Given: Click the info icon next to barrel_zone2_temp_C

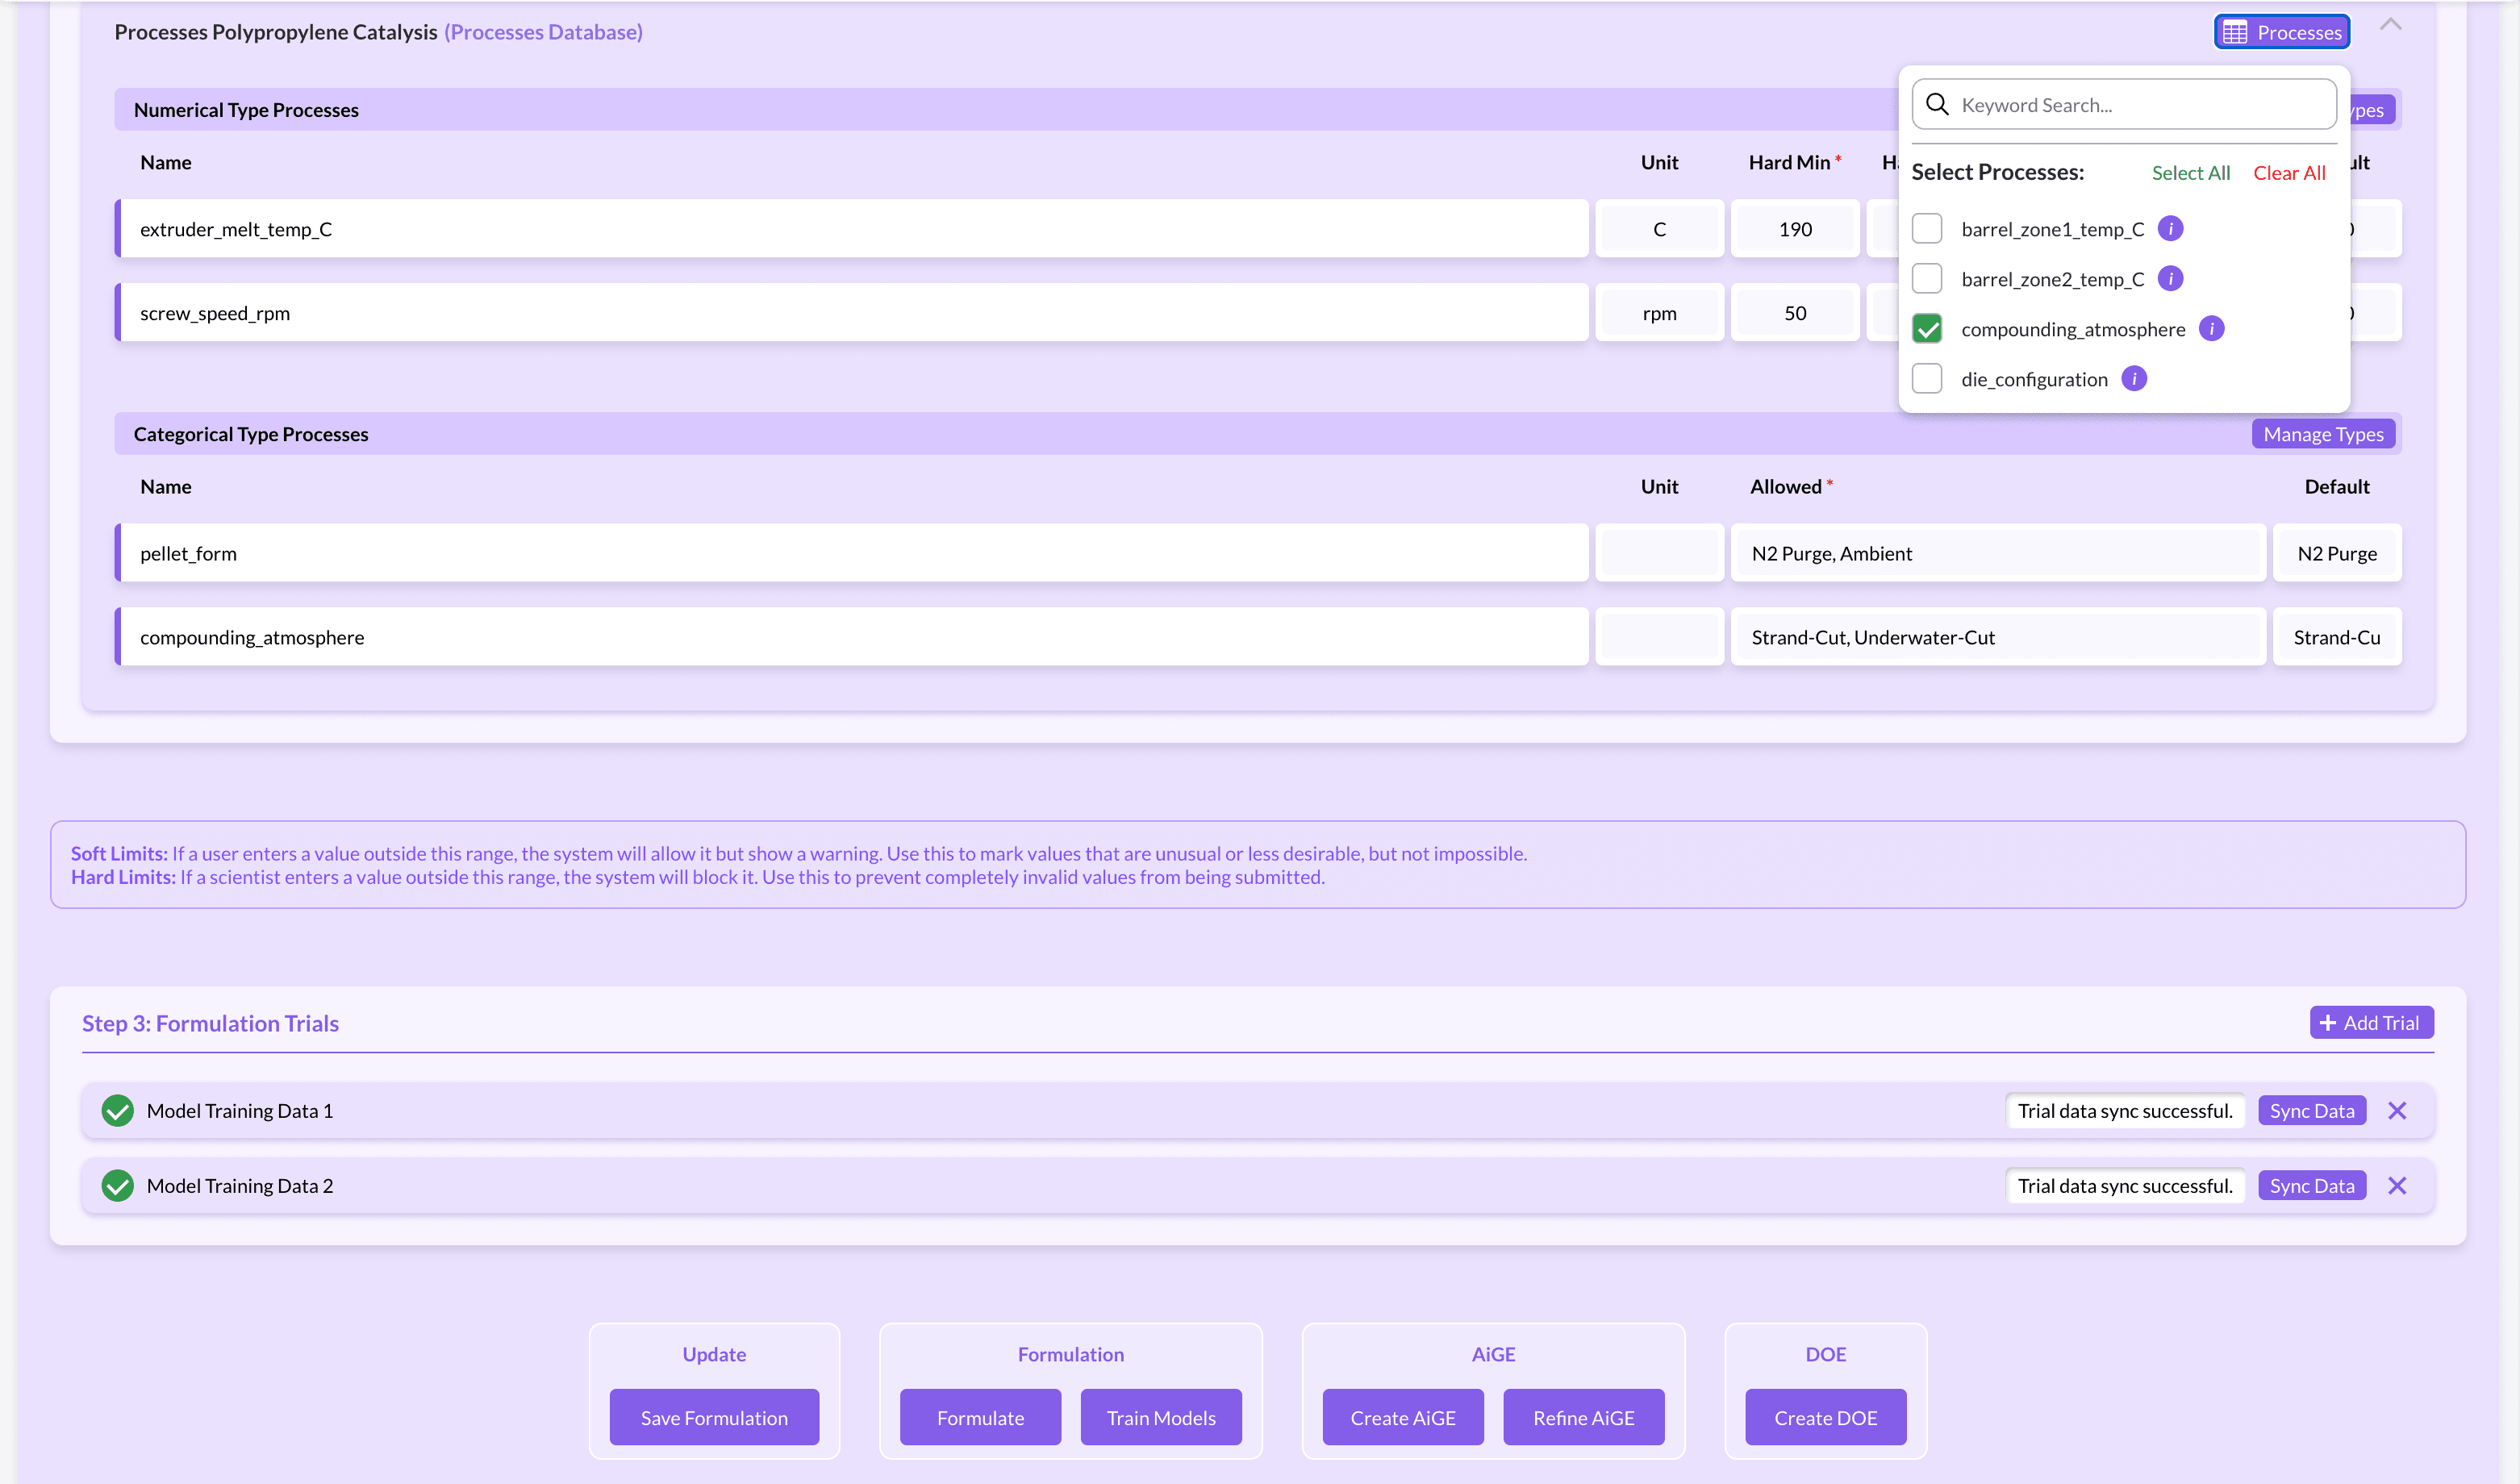Looking at the screenshot, I should (2171, 278).
